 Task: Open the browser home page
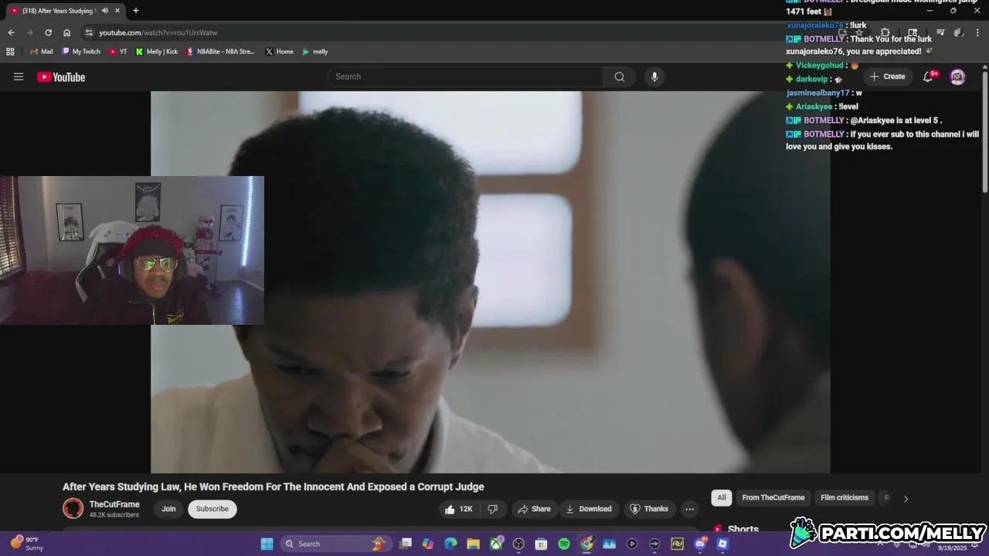click(66, 32)
